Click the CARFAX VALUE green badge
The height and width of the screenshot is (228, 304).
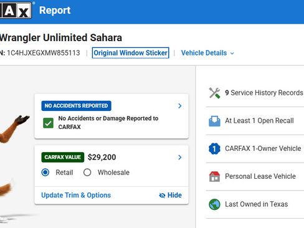click(x=63, y=157)
